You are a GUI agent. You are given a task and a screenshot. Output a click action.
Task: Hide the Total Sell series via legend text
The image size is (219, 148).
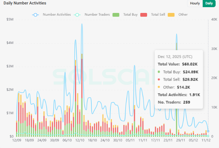tap(158, 15)
